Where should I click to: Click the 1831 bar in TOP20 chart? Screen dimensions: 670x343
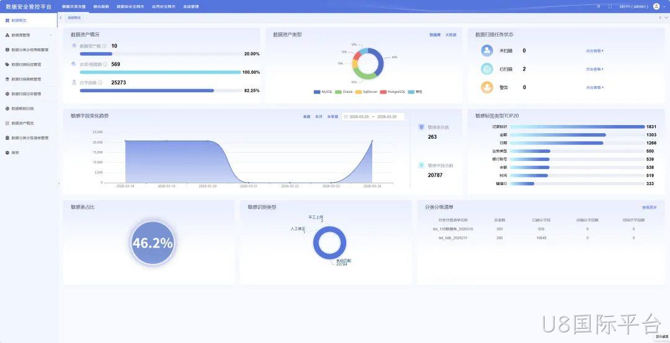coord(577,127)
